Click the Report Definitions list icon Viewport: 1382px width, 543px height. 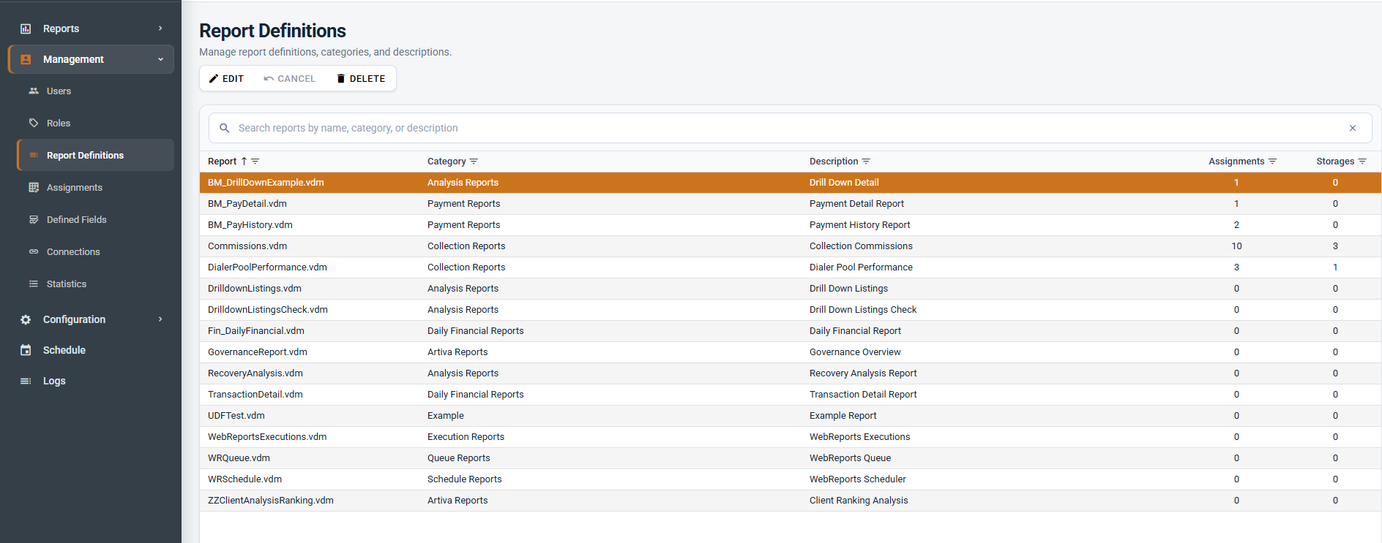(x=34, y=156)
